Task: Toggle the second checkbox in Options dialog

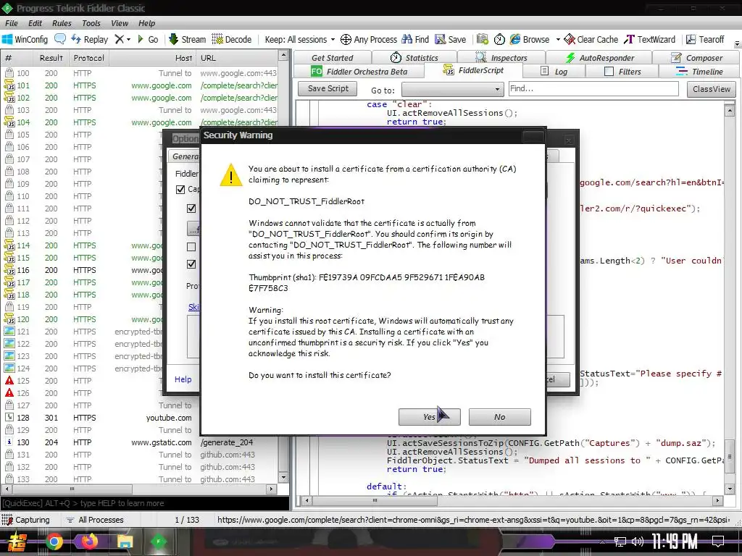Action: [191, 208]
